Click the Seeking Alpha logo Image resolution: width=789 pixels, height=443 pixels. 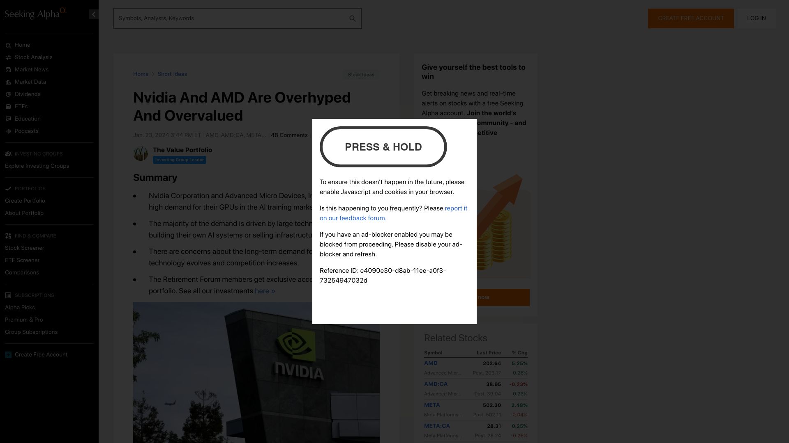tap(35, 14)
